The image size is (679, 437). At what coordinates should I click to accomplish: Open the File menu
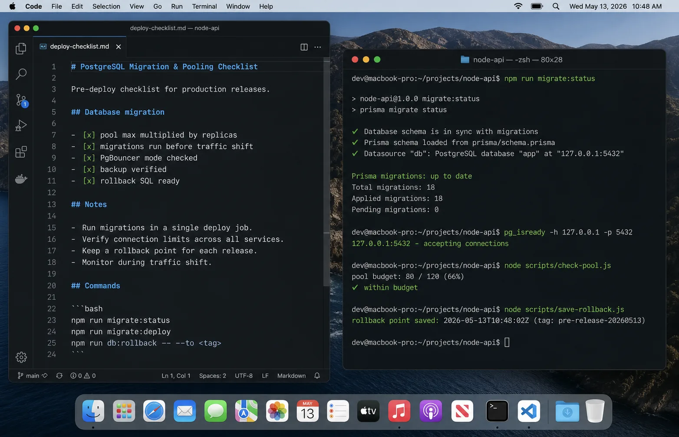(x=56, y=6)
